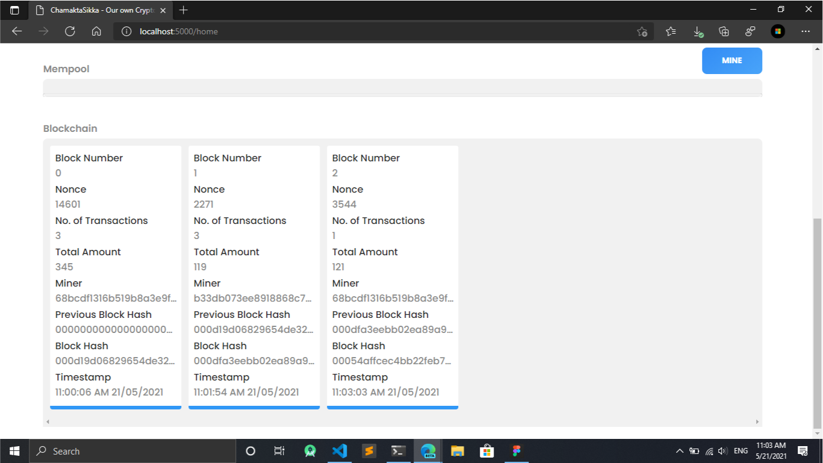Open the Wi-Fi network flyout
The height and width of the screenshot is (463, 823).
709,451
